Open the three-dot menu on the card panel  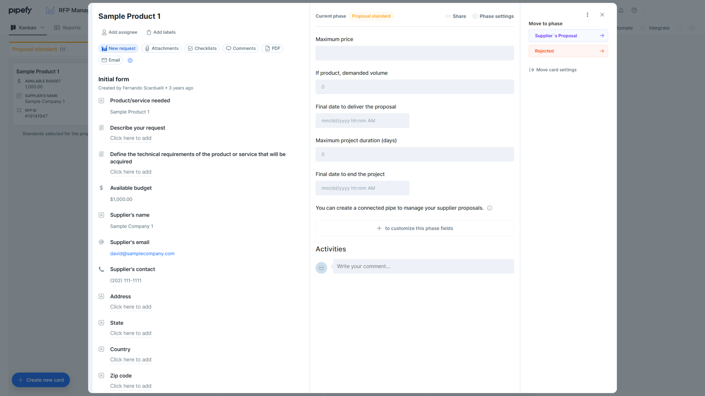point(588,14)
